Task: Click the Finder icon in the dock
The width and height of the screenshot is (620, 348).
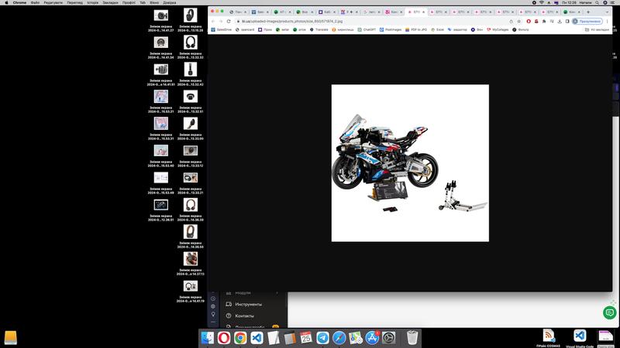Action: (x=207, y=338)
